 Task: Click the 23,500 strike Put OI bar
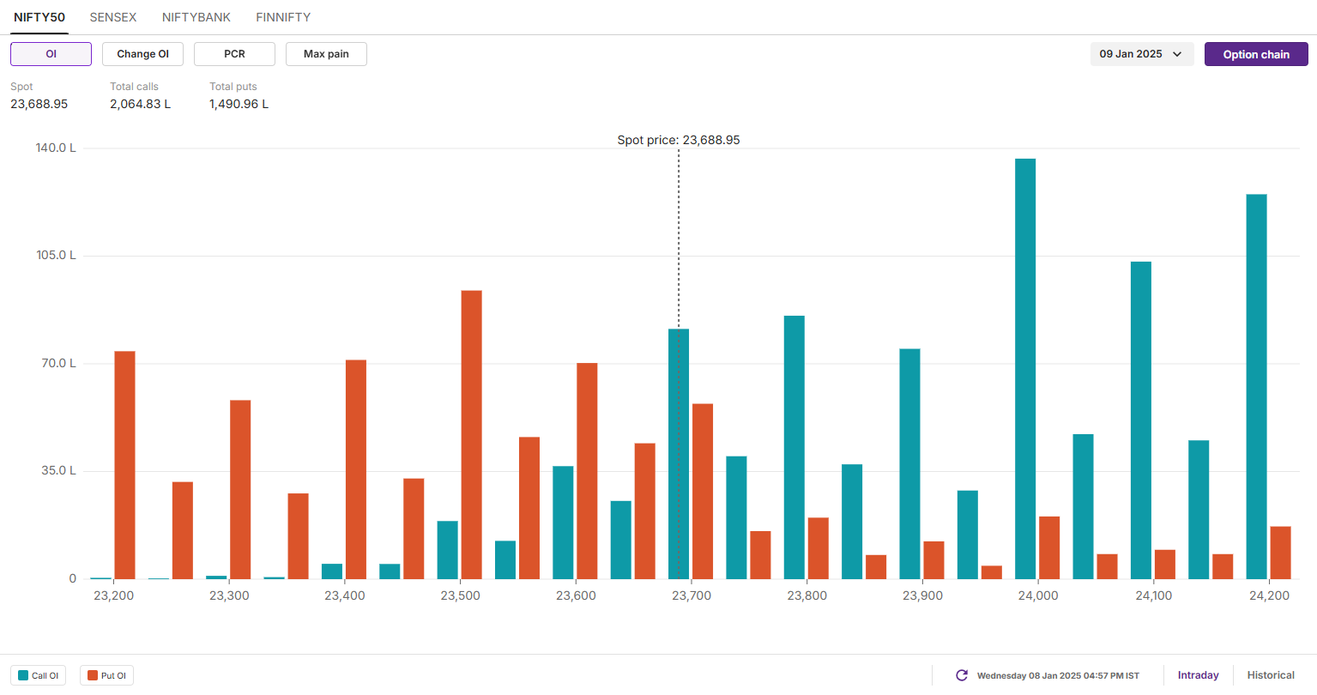471,435
